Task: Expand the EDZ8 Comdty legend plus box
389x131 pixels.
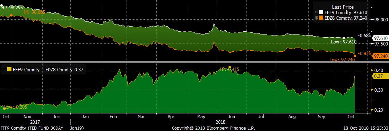Action: click(317, 18)
